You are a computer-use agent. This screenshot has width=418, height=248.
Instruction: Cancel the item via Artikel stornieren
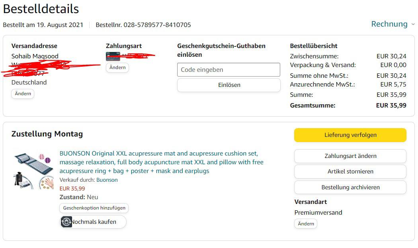[x=350, y=171]
